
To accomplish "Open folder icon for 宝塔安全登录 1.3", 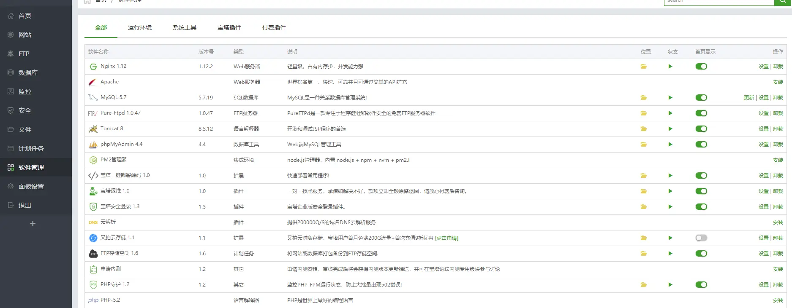I will pyautogui.click(x=644, y=207).
